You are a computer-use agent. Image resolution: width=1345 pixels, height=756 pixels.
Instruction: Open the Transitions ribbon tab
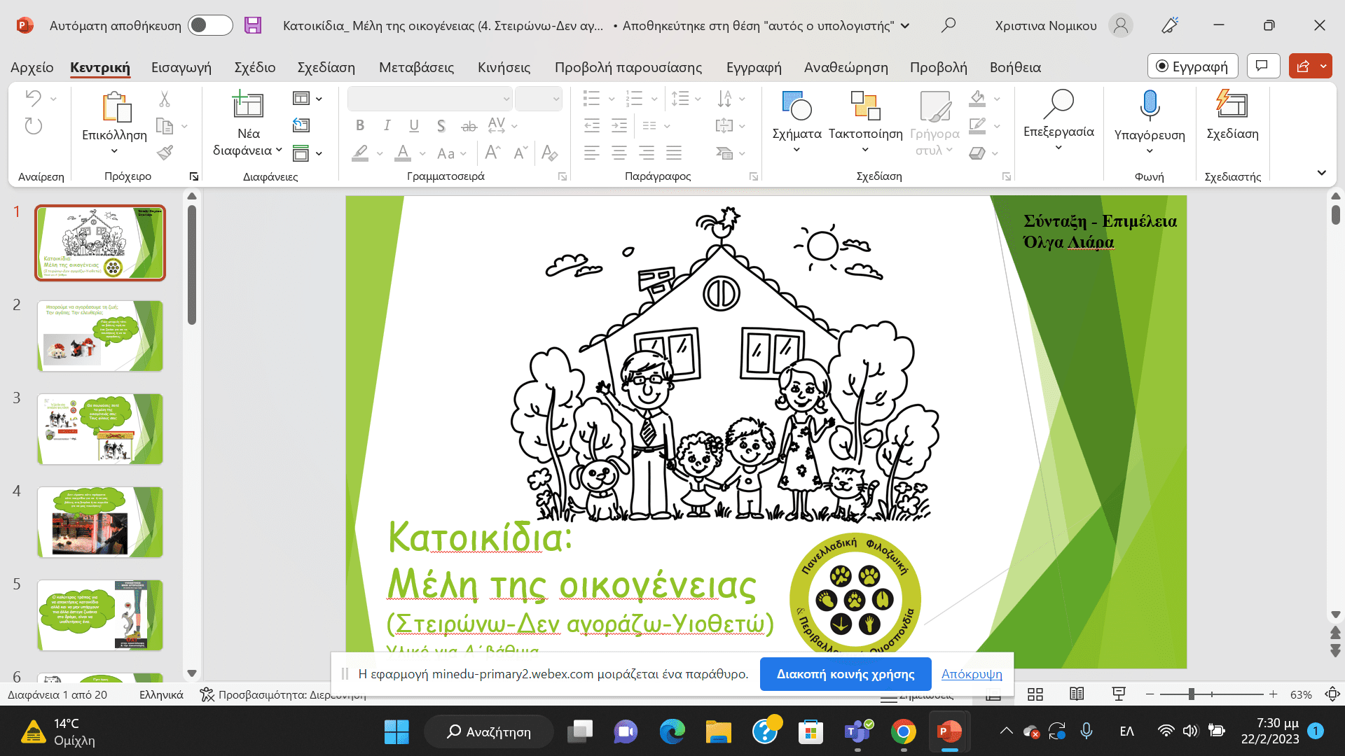click(416, 67)
